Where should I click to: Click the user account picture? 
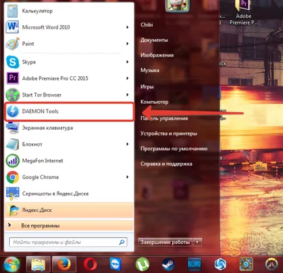(x=177, y=6)
